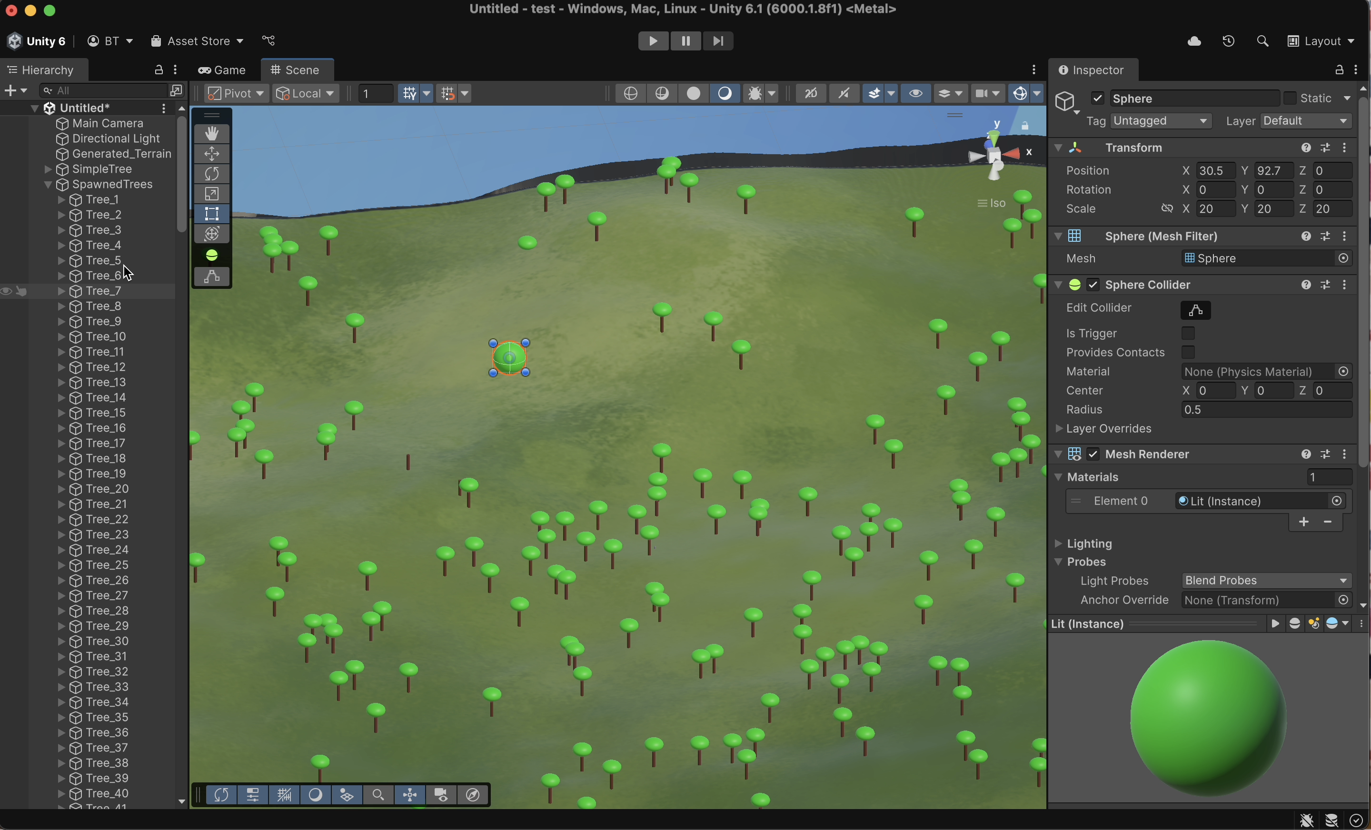Click the Radius input field
Image resolution: width=1371 pixels, height=830 pixels.
(x=1266, y=410)
